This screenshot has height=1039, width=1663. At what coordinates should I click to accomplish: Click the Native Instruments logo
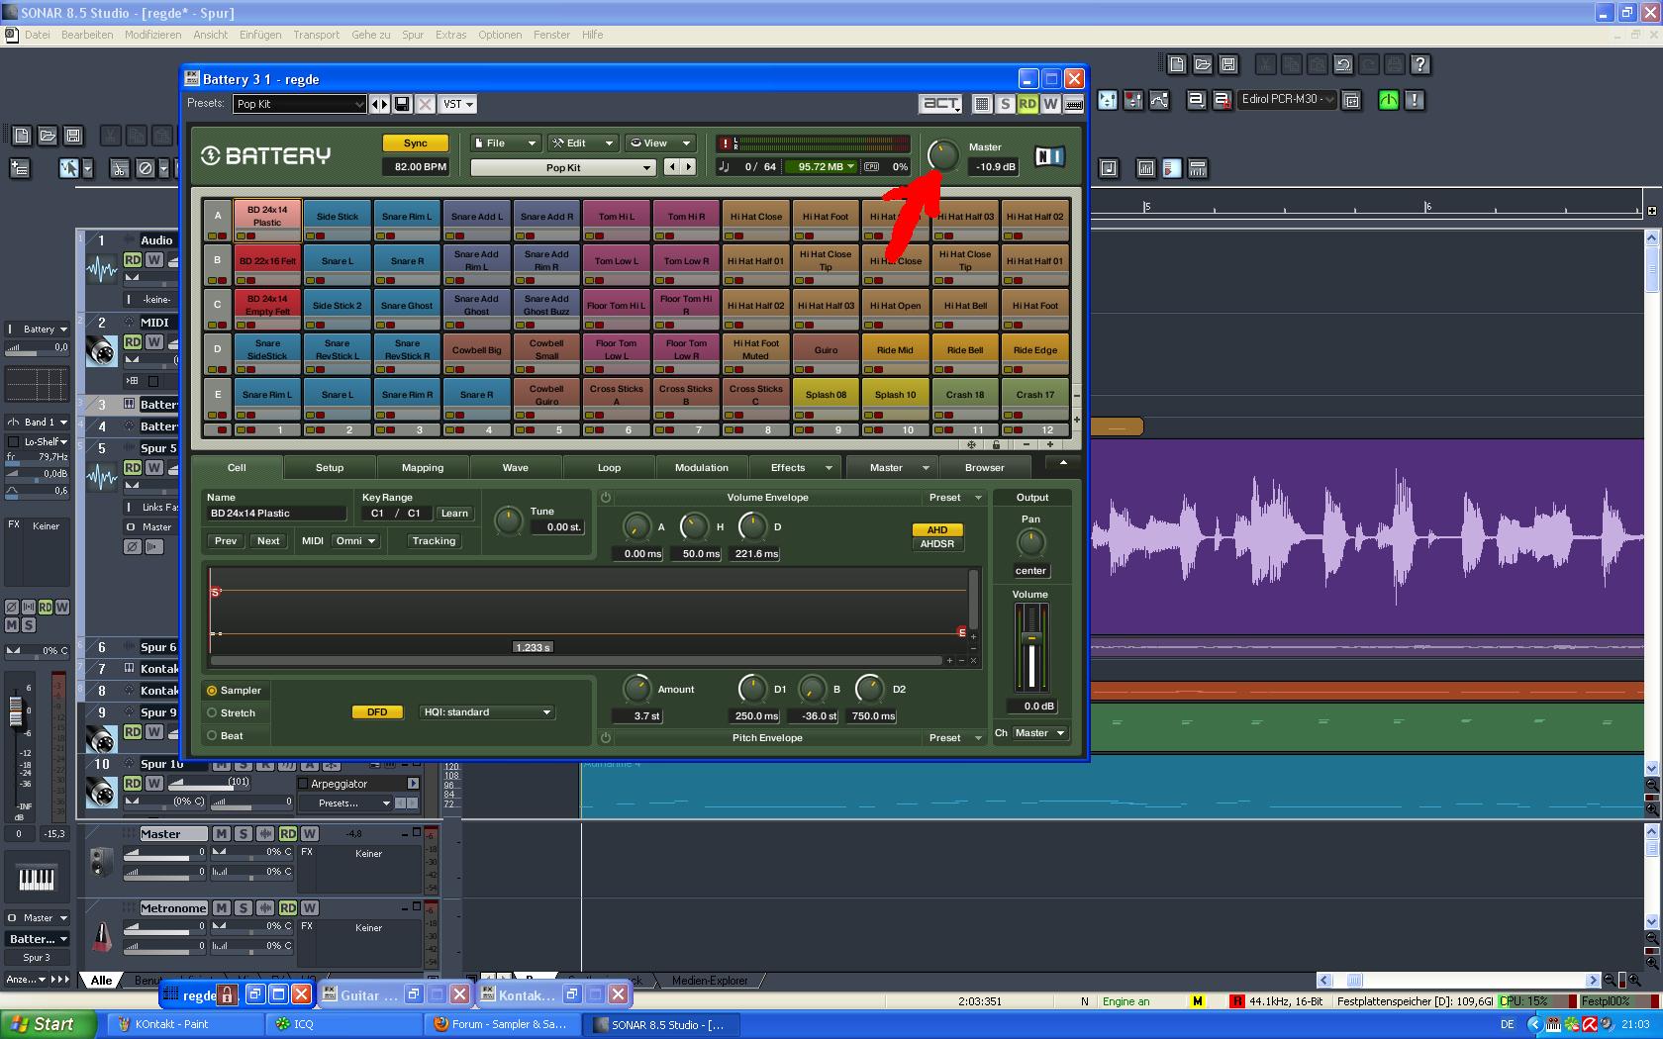pyautogui.click(x=1049, y=156)
